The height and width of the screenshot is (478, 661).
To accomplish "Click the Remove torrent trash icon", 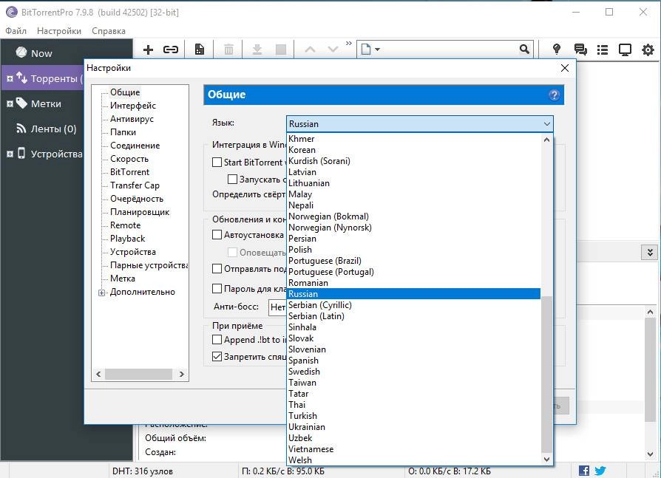I will [x=228, y=49].
